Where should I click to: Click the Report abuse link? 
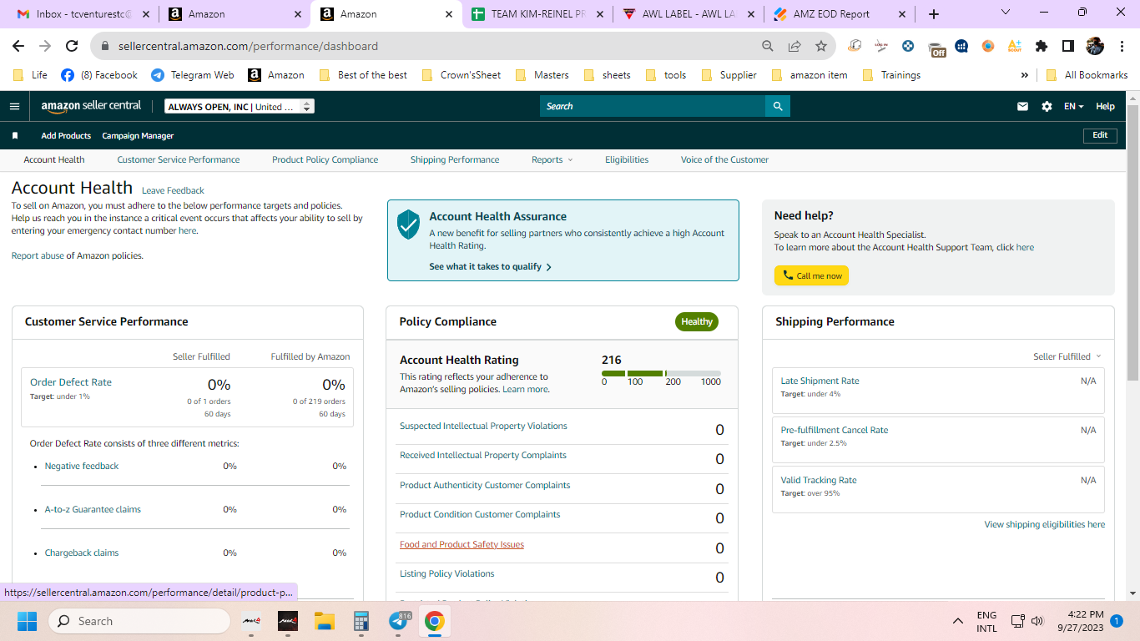point(38,255)
